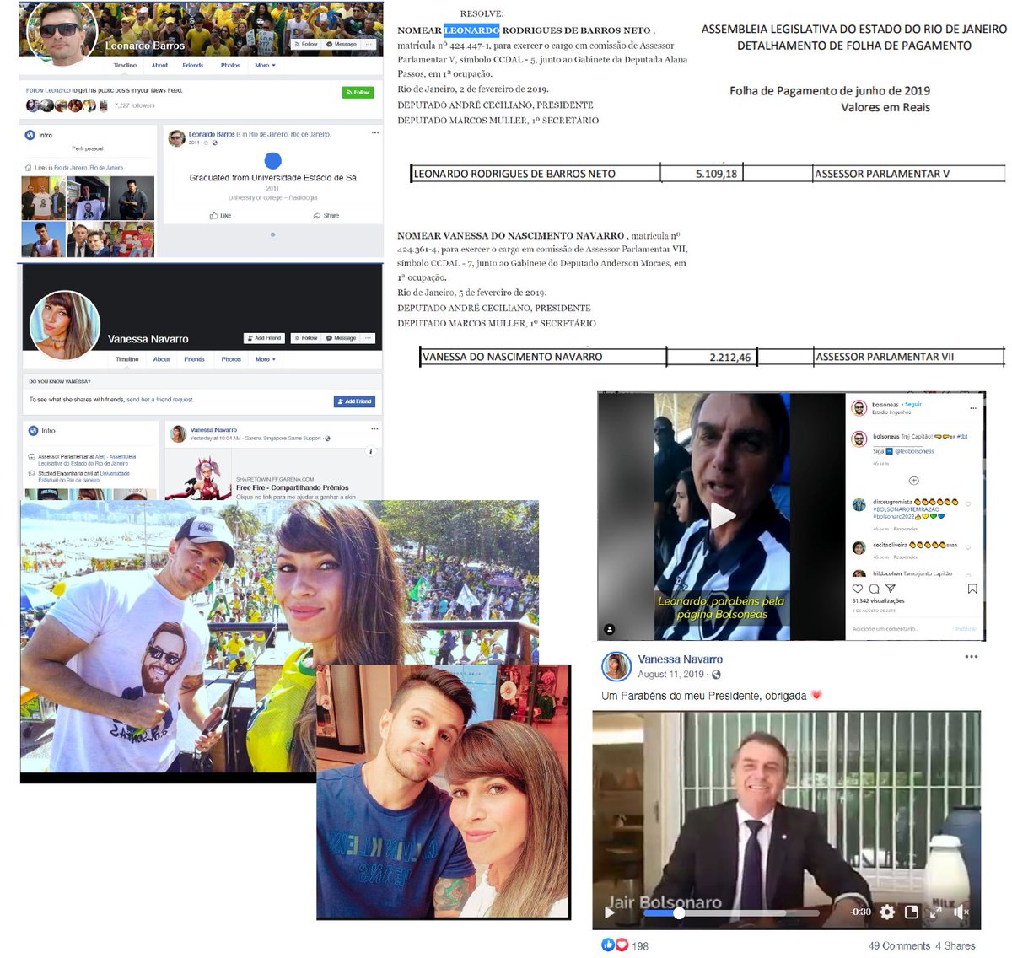Like the Universidade Estácio de Sá post
Viewport: 1012px width, 958px height.
[220, 216]
